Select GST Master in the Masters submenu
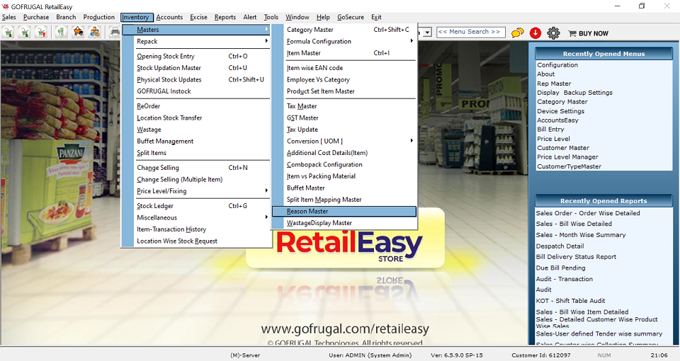Viewport: 680px width, 361px height. pyautogui.click(x=302, y=118)
